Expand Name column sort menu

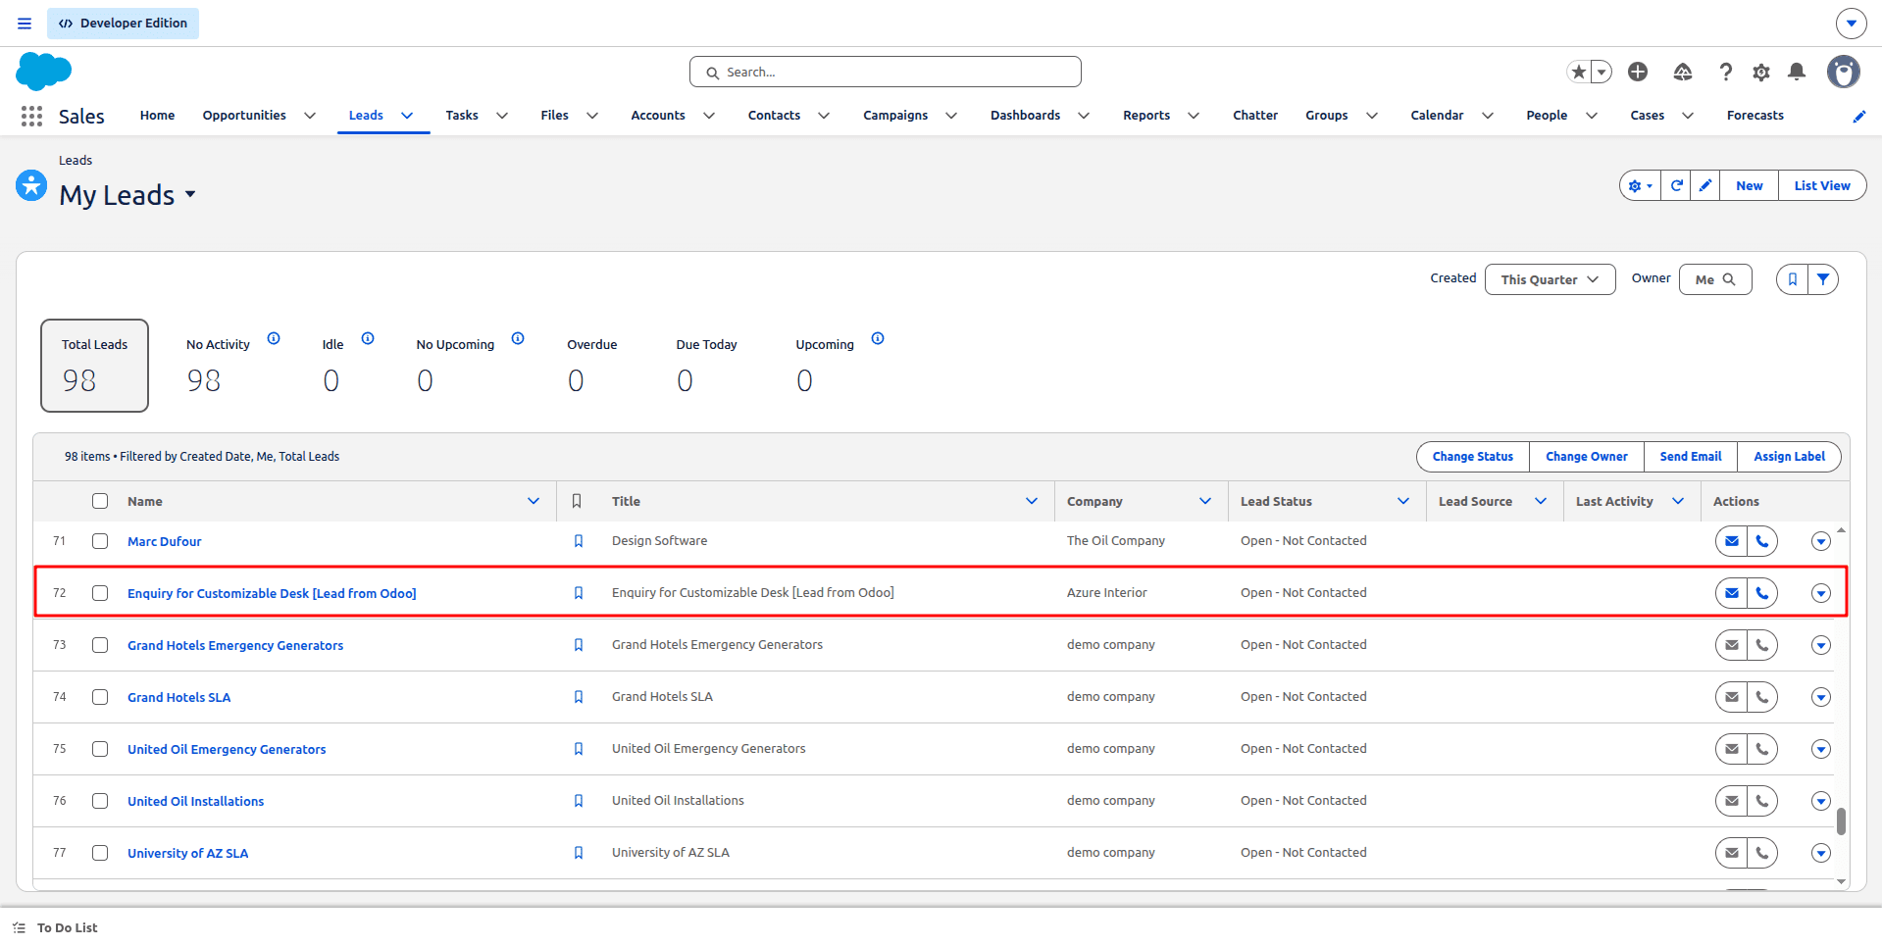[534, 501]
